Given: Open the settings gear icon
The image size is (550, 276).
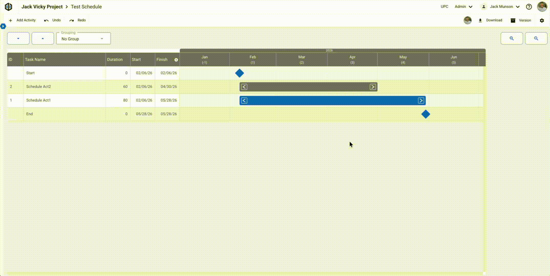Looking at the screenshot, I should [x=542, y=20].
